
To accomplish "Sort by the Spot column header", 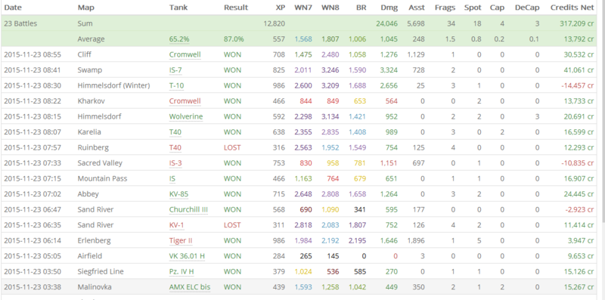I will coord(473,8).
